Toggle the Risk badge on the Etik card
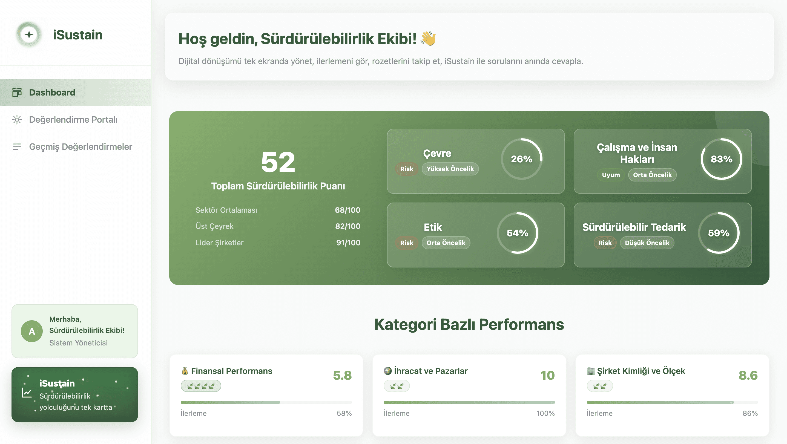This screenshot has height=444, width=787. coord(406,243)
